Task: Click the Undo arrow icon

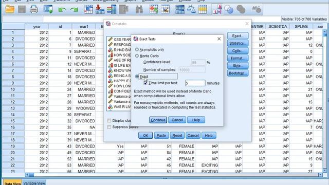Action: [62, 10]
